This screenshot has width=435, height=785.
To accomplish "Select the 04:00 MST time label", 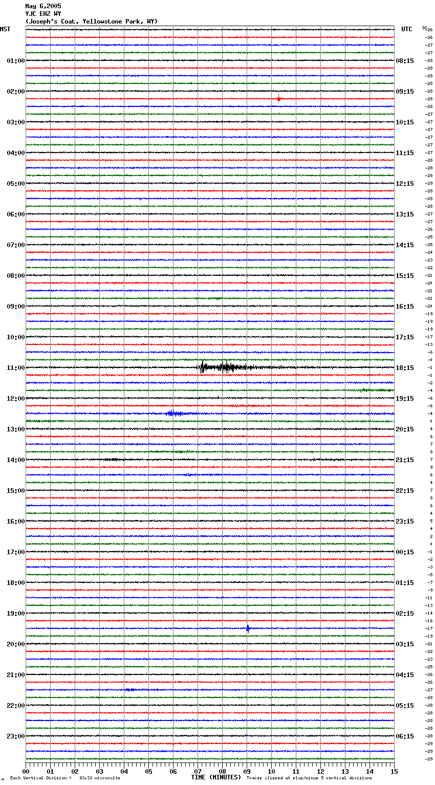I will coord(16,153).
